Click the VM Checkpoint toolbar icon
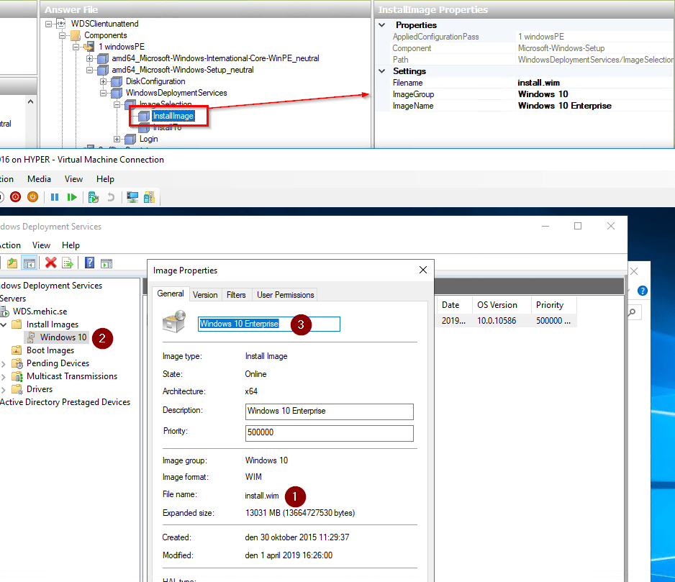This screenshot has height=582, width=675. [93, 196]
